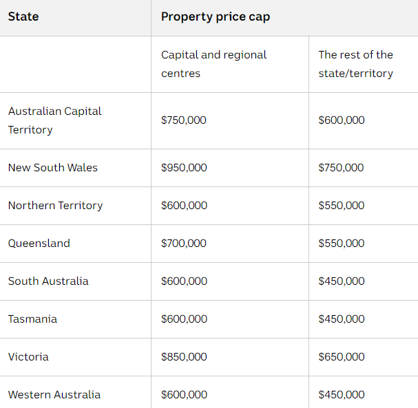Select the Northern Territory cell
This screenshot has width=418, height=408.
pyautogui.click(x=55, y=206)
